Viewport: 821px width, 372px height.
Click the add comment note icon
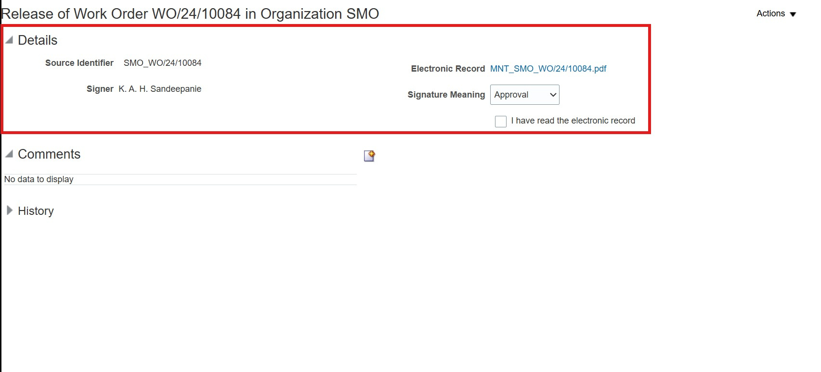point(369,156)
